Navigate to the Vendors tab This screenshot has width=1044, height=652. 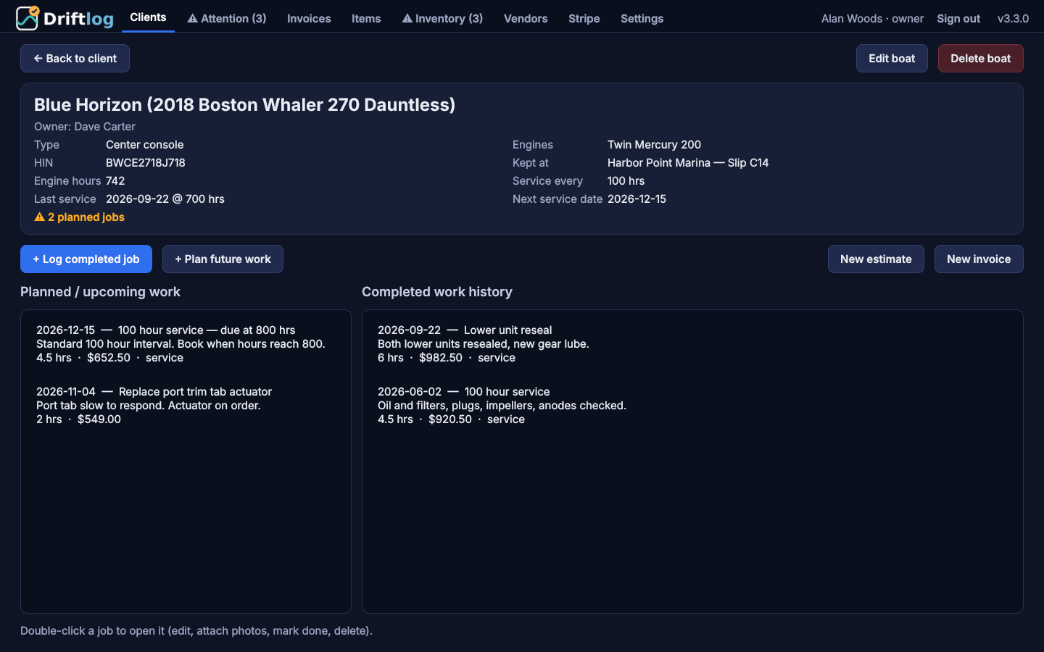[x=526, y=18]
